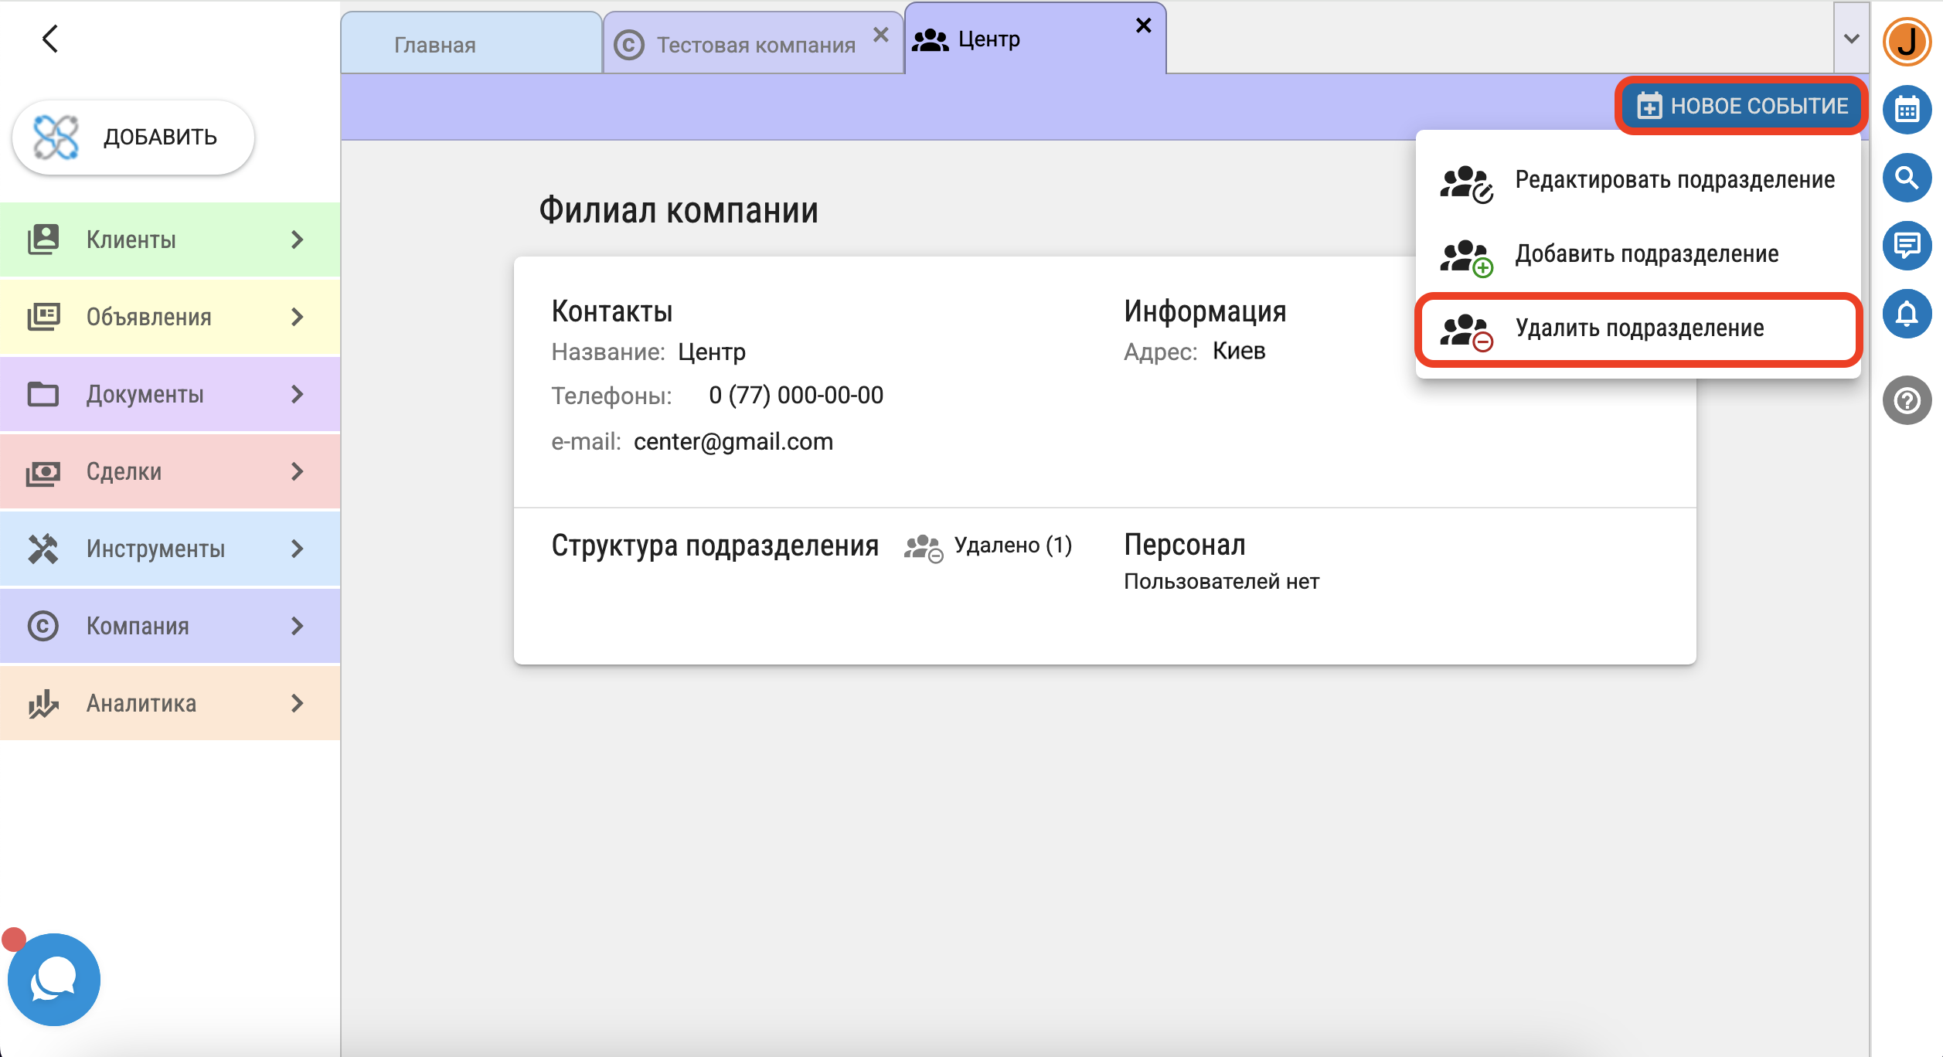Open the messages chat icon

(x=1907, y=246)
